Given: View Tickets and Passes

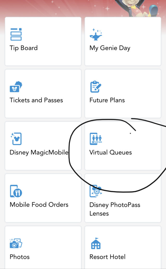Looking at the screenshot, I should (43, 94).
